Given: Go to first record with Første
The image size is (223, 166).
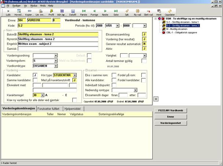Looking at the screenshot, I should (84, 12).
